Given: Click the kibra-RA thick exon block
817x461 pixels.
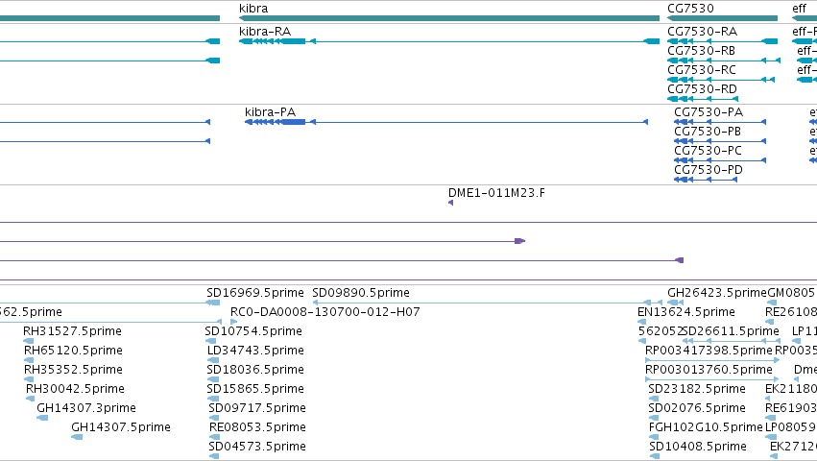Looking at the screenshot, I should pos(294,41).
